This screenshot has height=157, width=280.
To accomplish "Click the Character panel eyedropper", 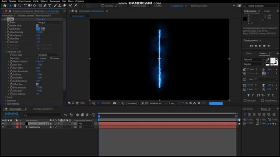I will 267,60.
